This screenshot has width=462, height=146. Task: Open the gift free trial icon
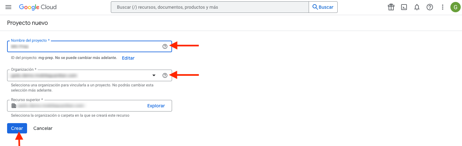(x=391, y=7)
